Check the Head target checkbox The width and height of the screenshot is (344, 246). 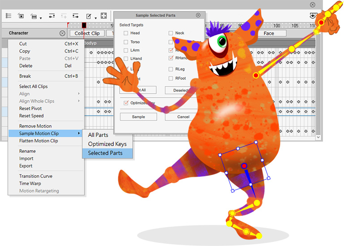tap(126, 33)
